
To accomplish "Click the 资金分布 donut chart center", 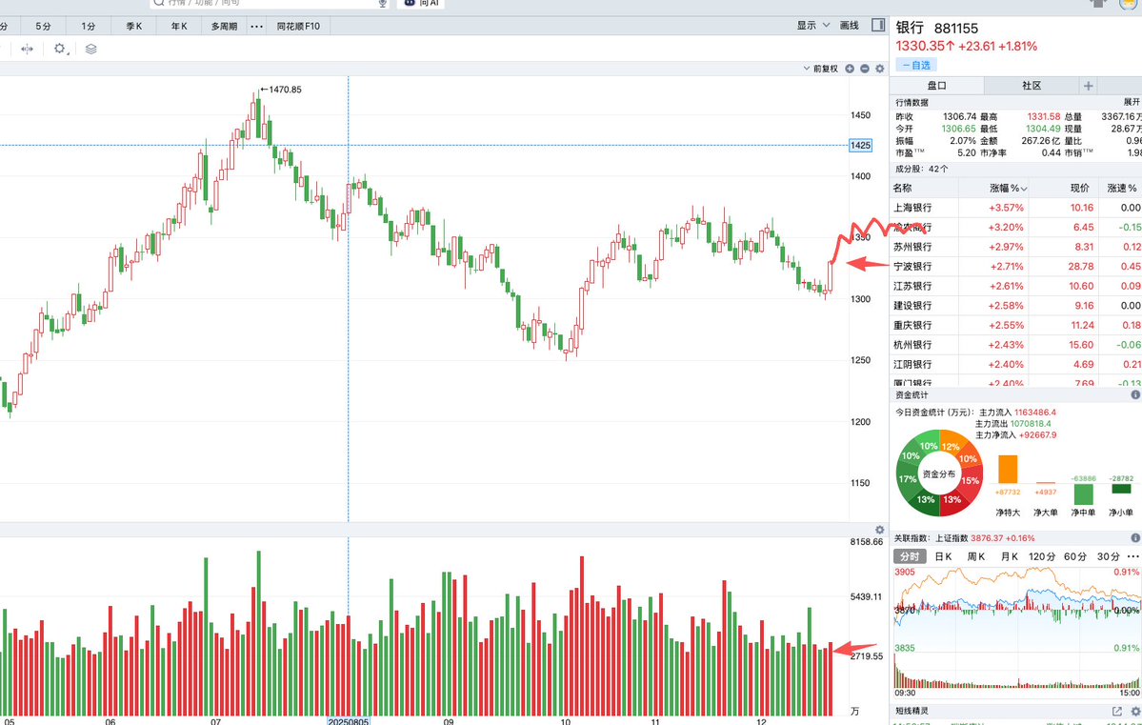I will click(x=939, y=473).
